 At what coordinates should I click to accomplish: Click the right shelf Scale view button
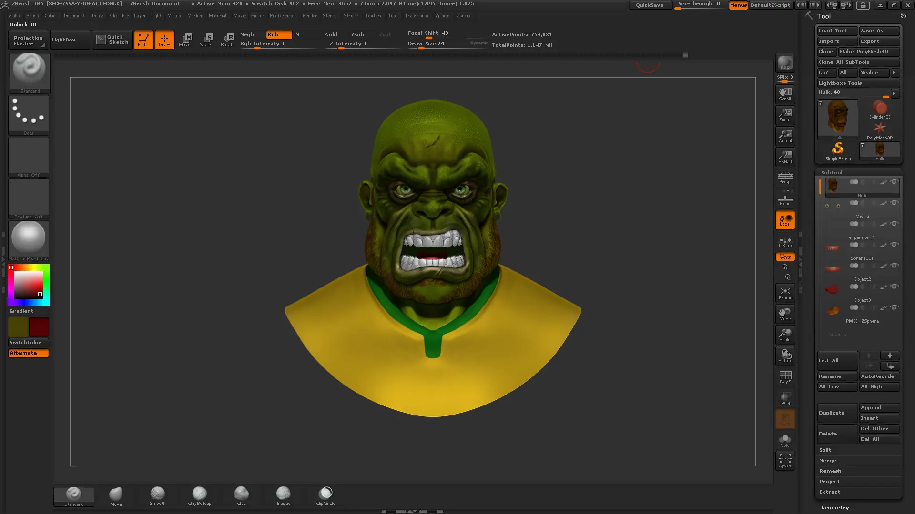click(x=785, y=335)
